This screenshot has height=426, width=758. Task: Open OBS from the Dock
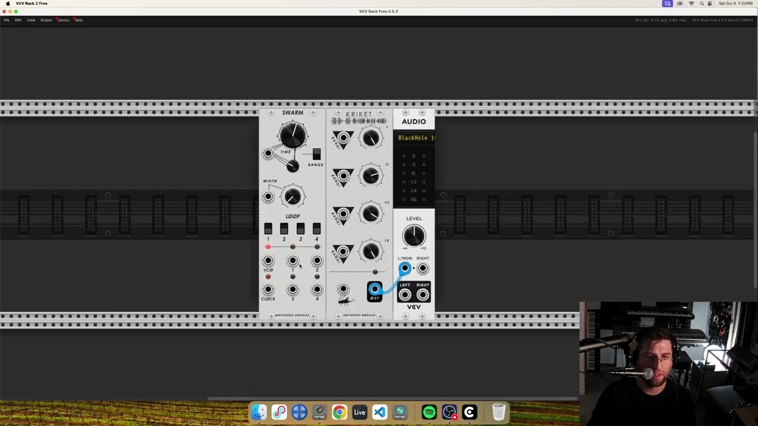pyautogui.click(x=449, y=412)
